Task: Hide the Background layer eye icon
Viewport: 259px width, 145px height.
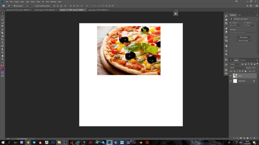Action: [x=231, y=81]
